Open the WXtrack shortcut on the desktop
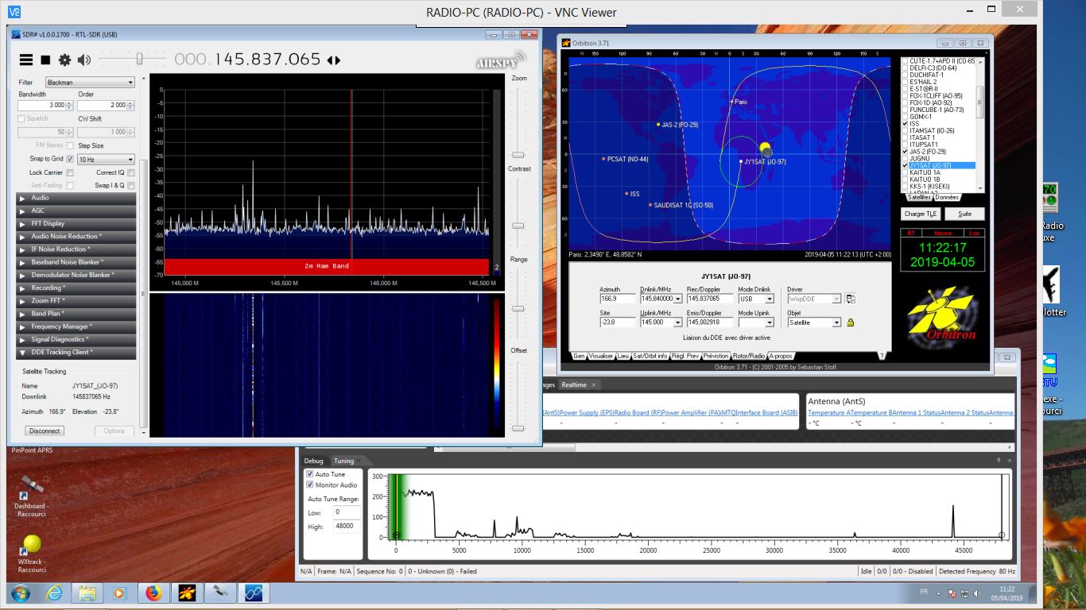Screen dimensions: 1086x610 pos(31,546)
